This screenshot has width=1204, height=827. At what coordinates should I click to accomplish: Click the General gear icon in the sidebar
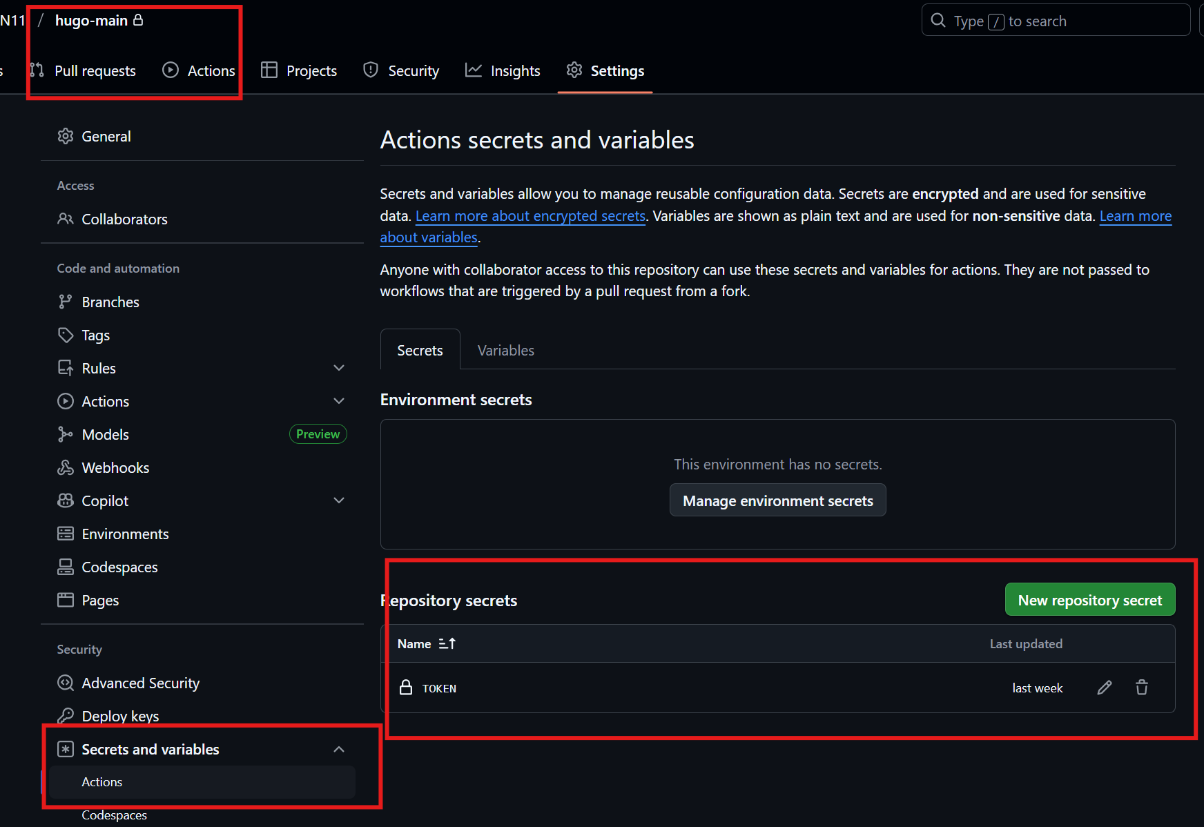click(x=66, y=137)
